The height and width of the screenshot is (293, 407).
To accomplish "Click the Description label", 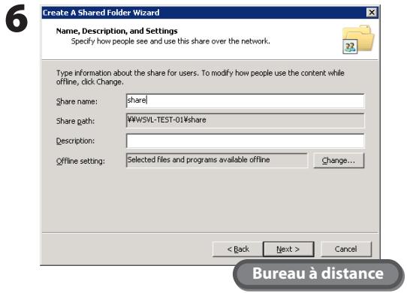I will tap(75, 140).
